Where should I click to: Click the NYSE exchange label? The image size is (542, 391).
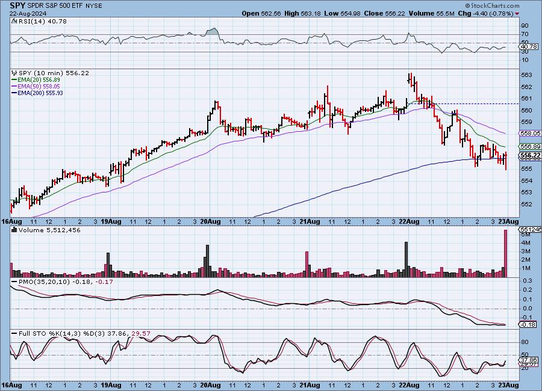coord(93,6)
